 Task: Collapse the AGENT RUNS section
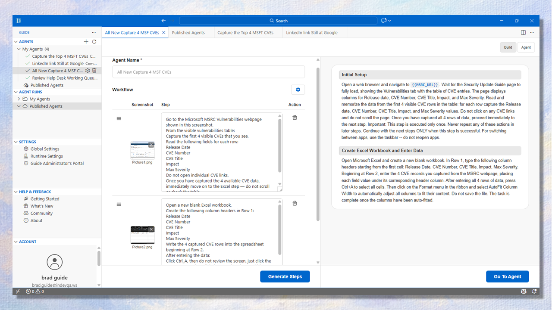tap(16, 92)
